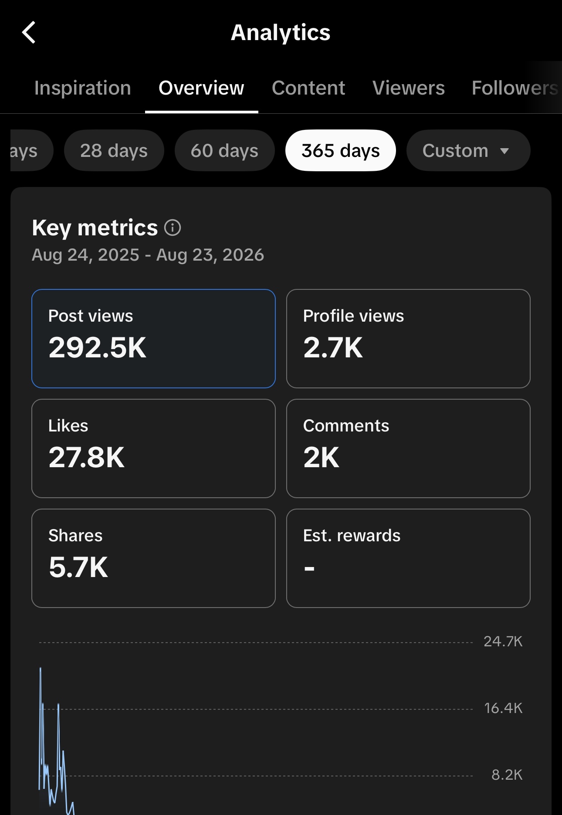Image resolution: width=562 pixels, height=815 pixels.
Task: Tap the back arrow icon
Action: tap(29, 33)
